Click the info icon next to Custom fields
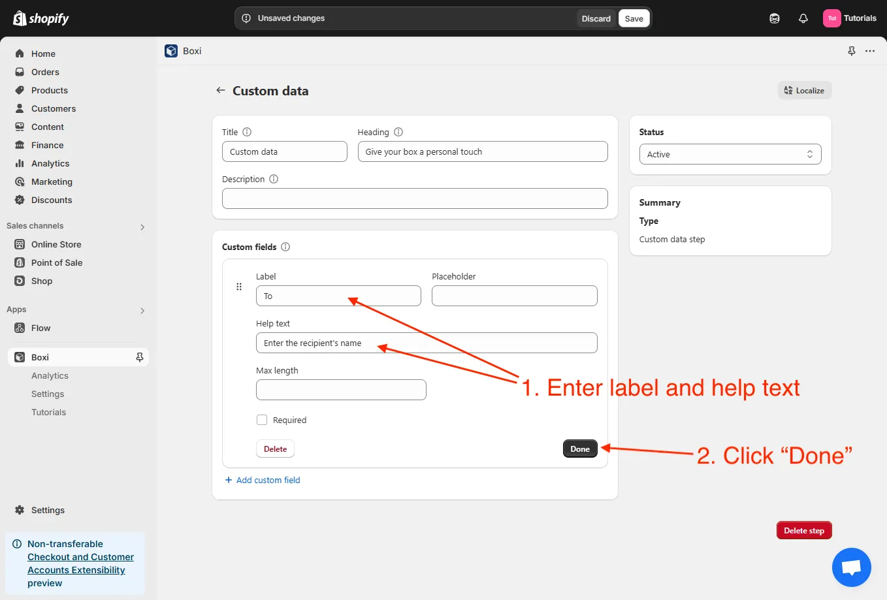Image resolution: width=887 pixels, height=600 pixels. 285,247
